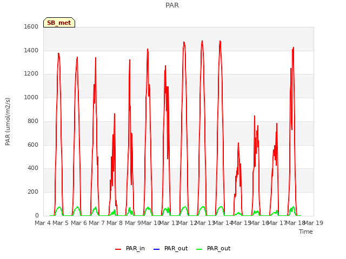This screenshot has height=259, width=346.
Task: Click the Mar 12 x-axis tick label
Action: click(187, 223)
